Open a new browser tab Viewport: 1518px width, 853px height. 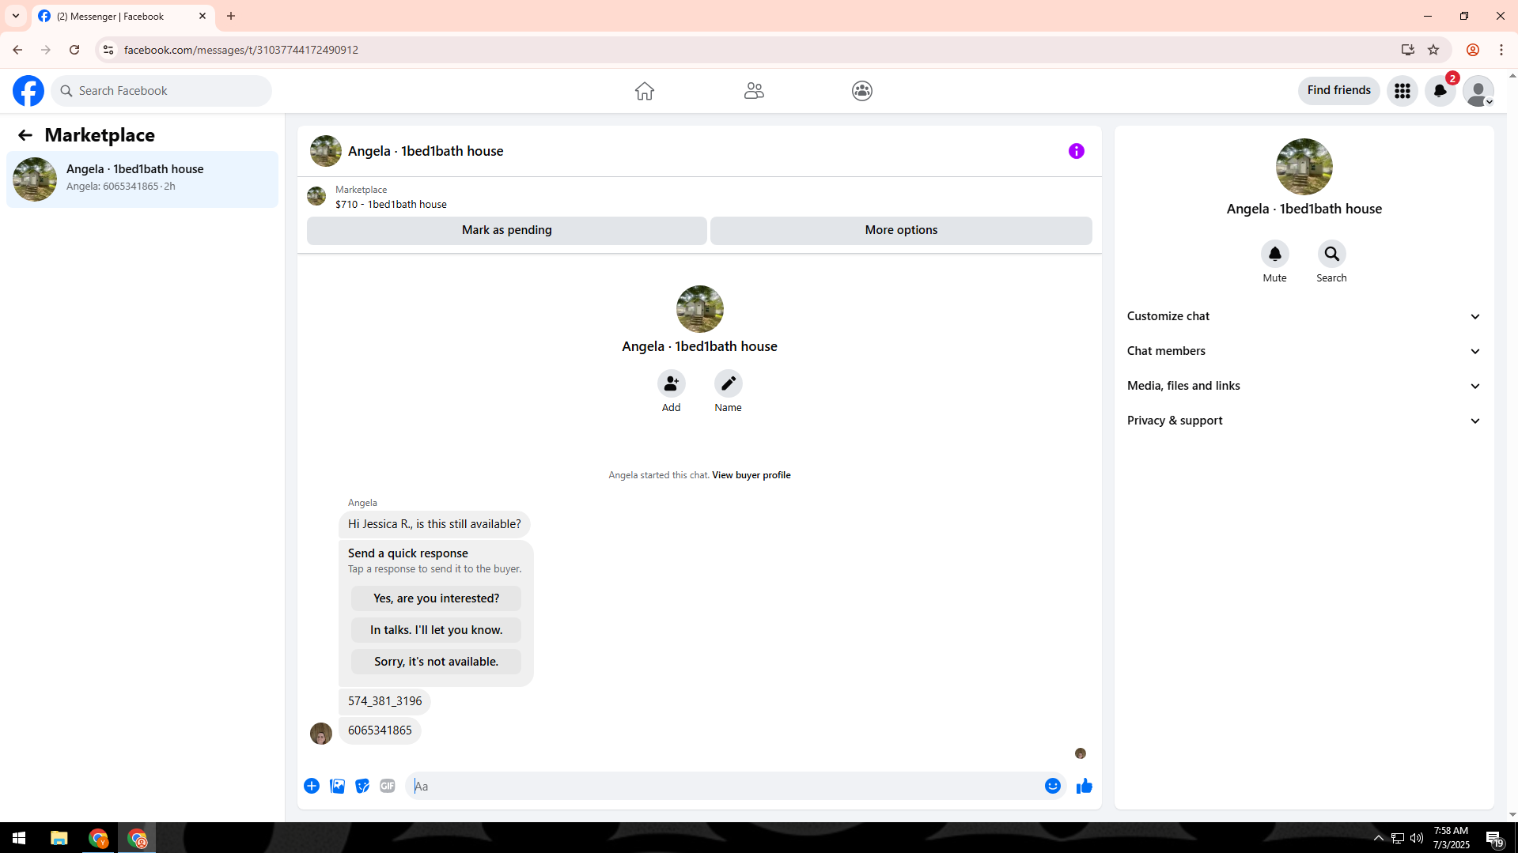point(231,16)
